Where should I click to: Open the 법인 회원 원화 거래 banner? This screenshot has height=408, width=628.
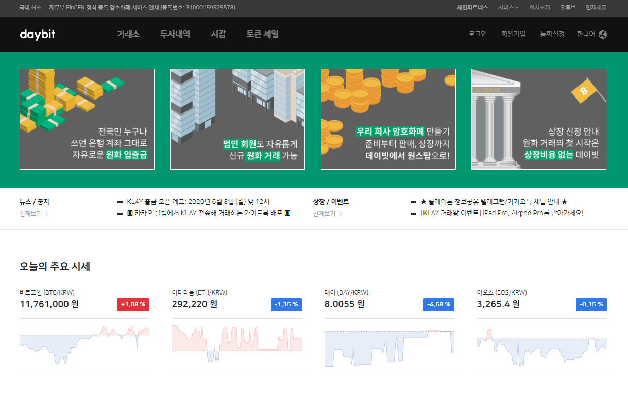(237, 119)
